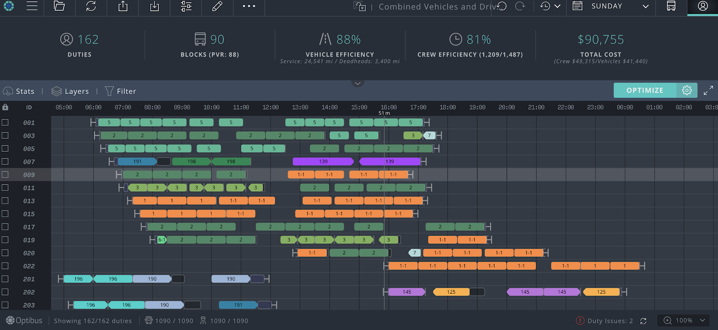Viewport: 718px width, 330px height.
Task: Click the import download icon
Action: 154,6
